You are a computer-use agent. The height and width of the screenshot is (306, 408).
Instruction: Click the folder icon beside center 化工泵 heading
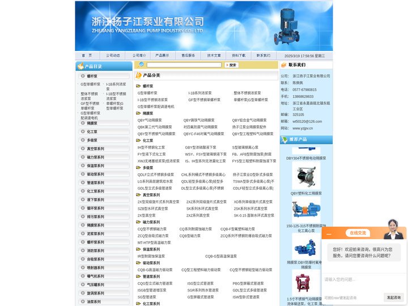138,141
